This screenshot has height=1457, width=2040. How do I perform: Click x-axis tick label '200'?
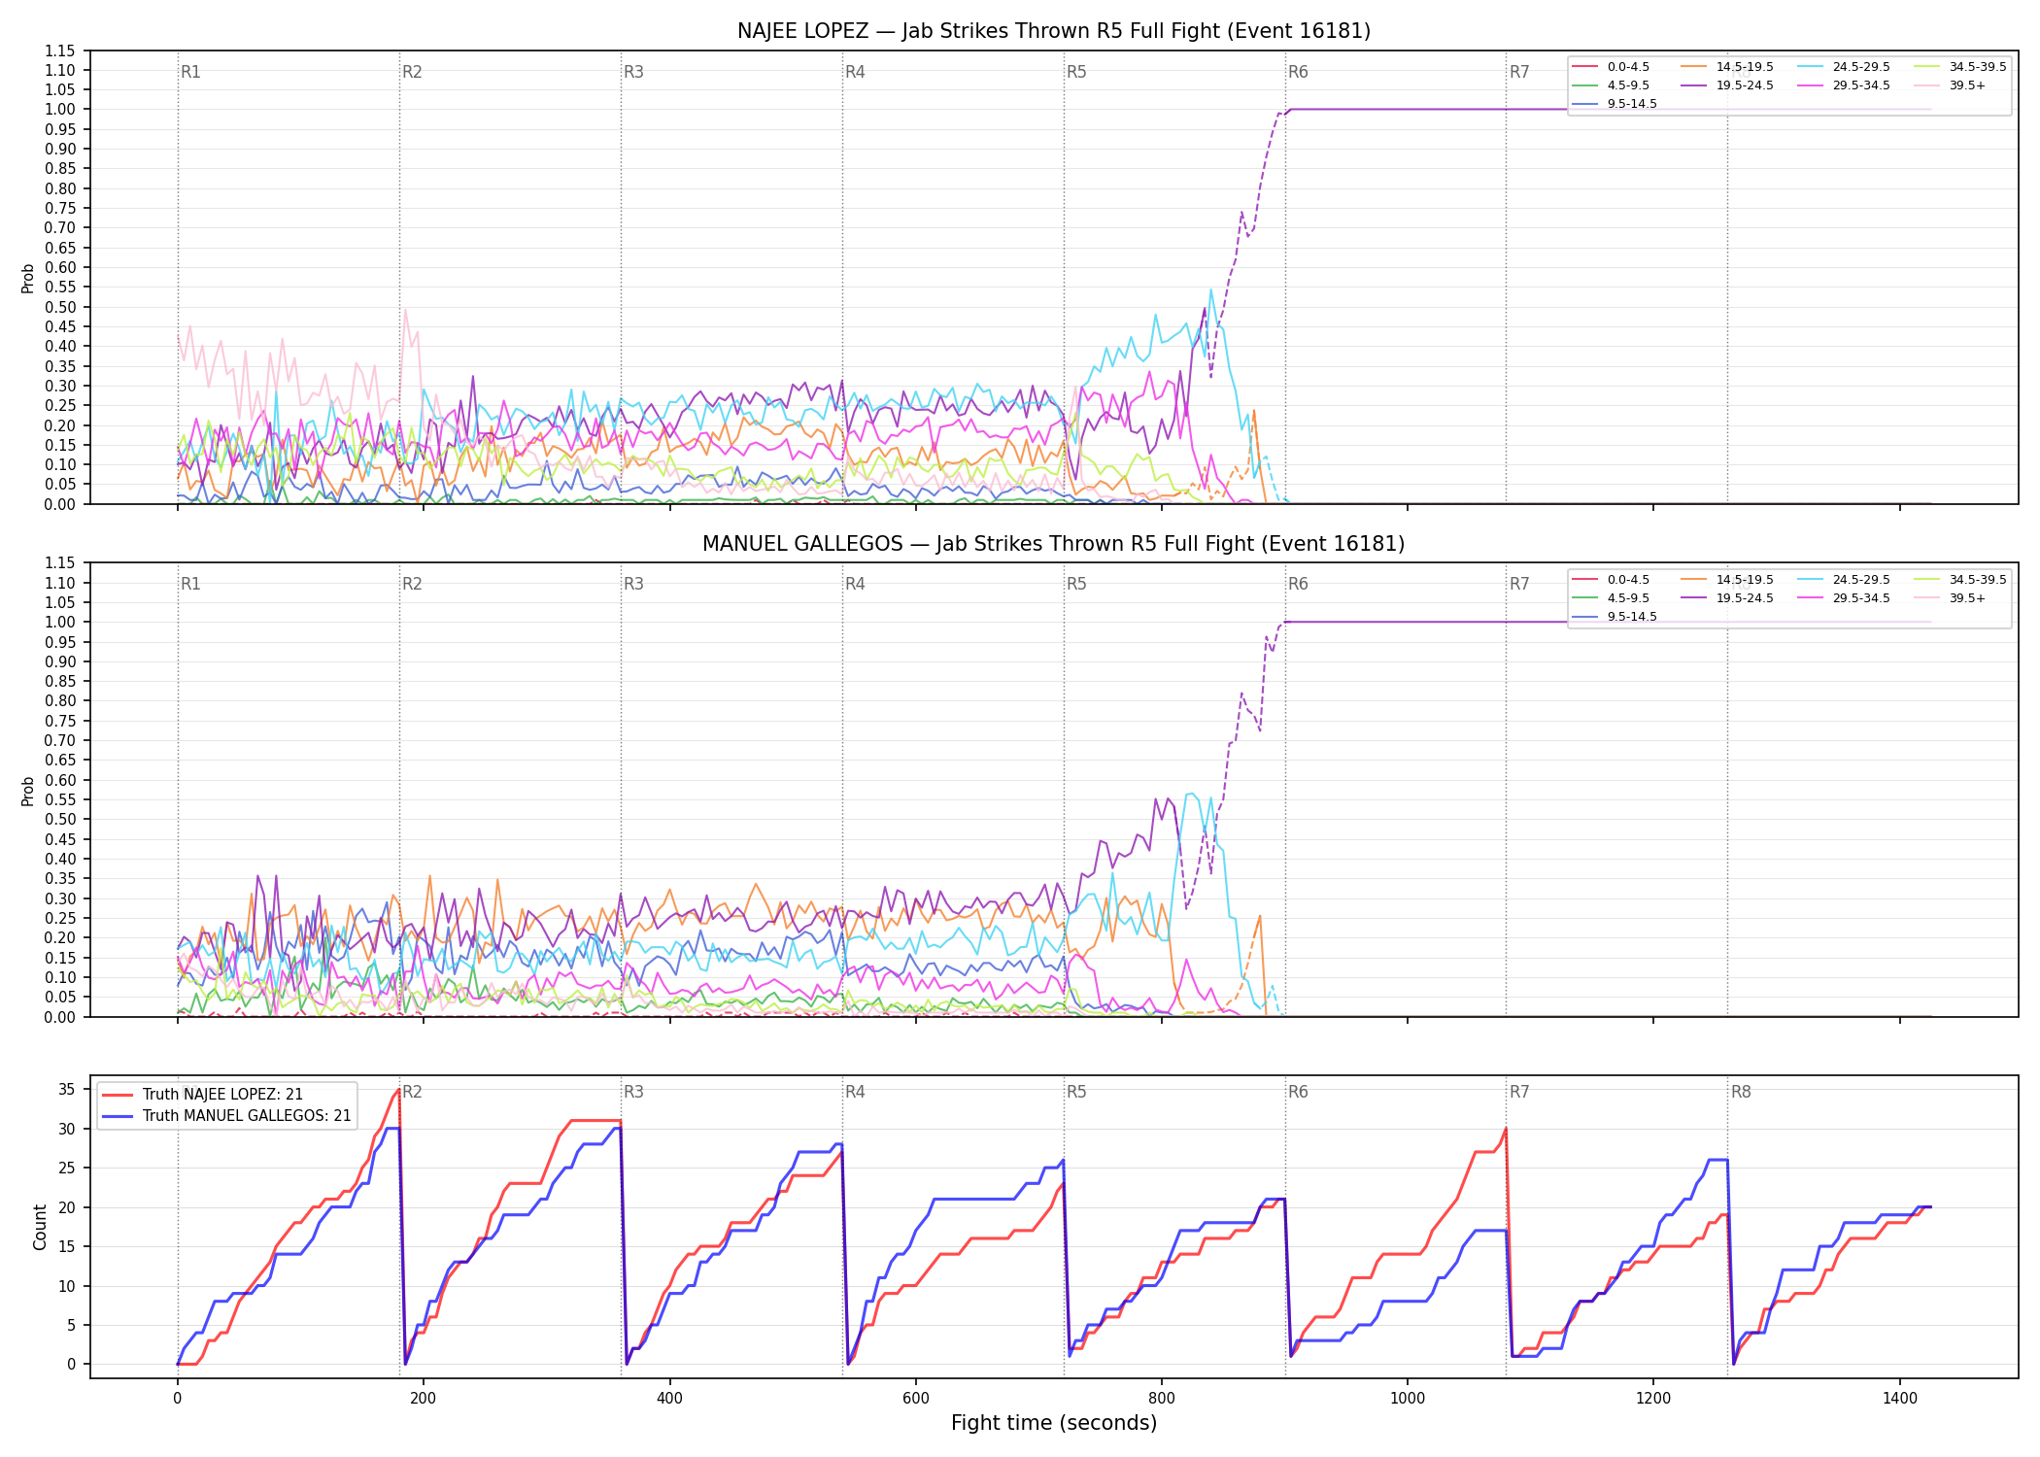[x=423, y=1399]
